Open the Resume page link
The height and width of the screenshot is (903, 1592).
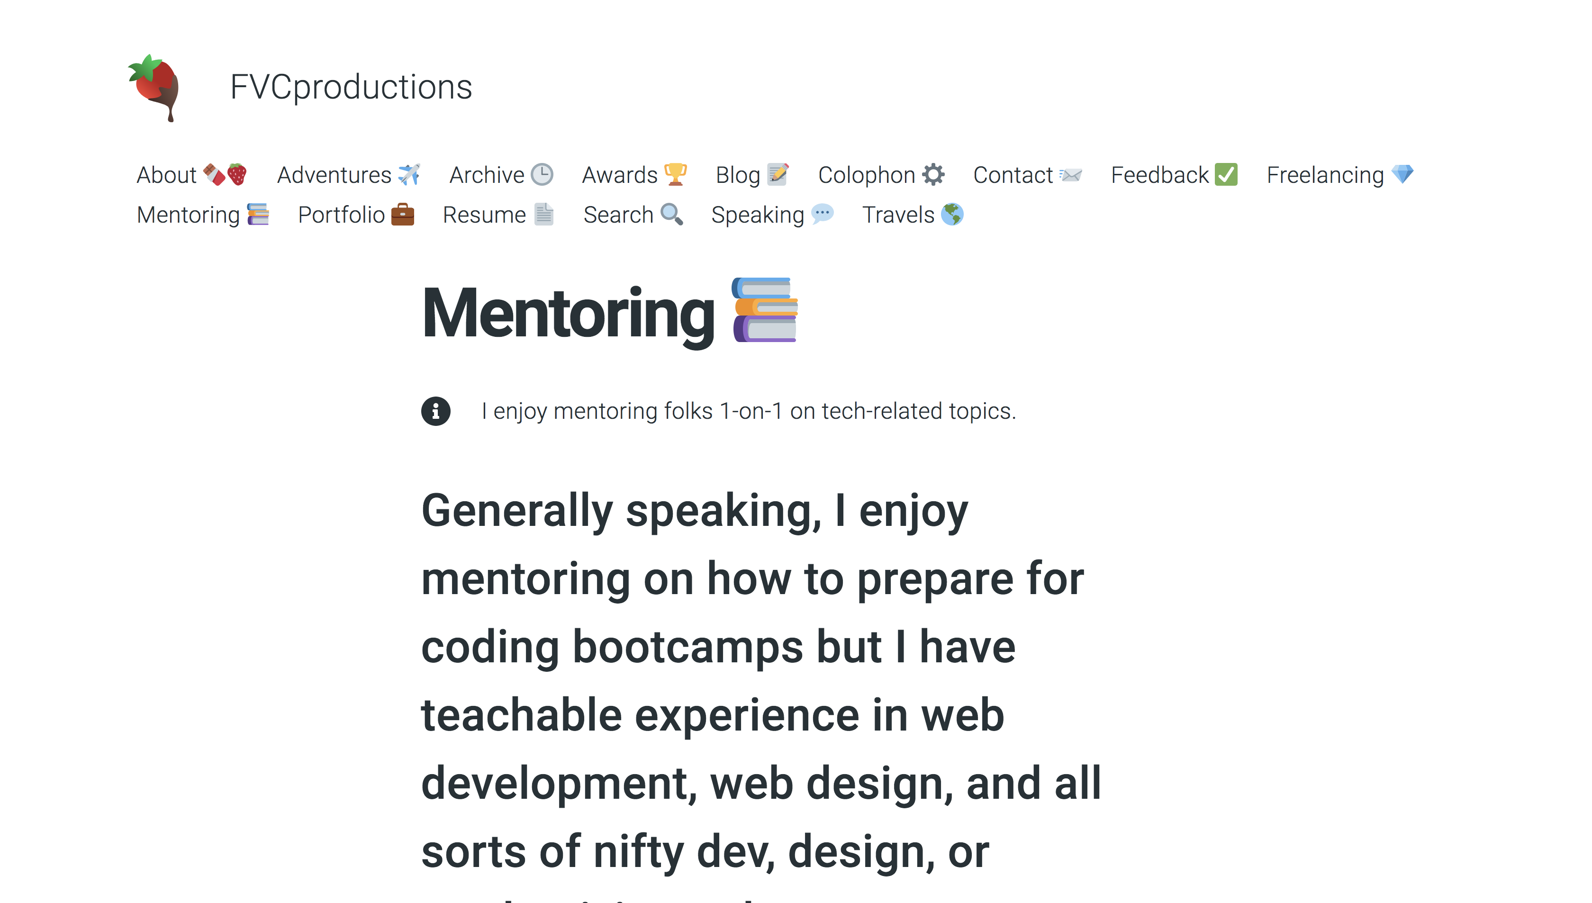point(484,215)
